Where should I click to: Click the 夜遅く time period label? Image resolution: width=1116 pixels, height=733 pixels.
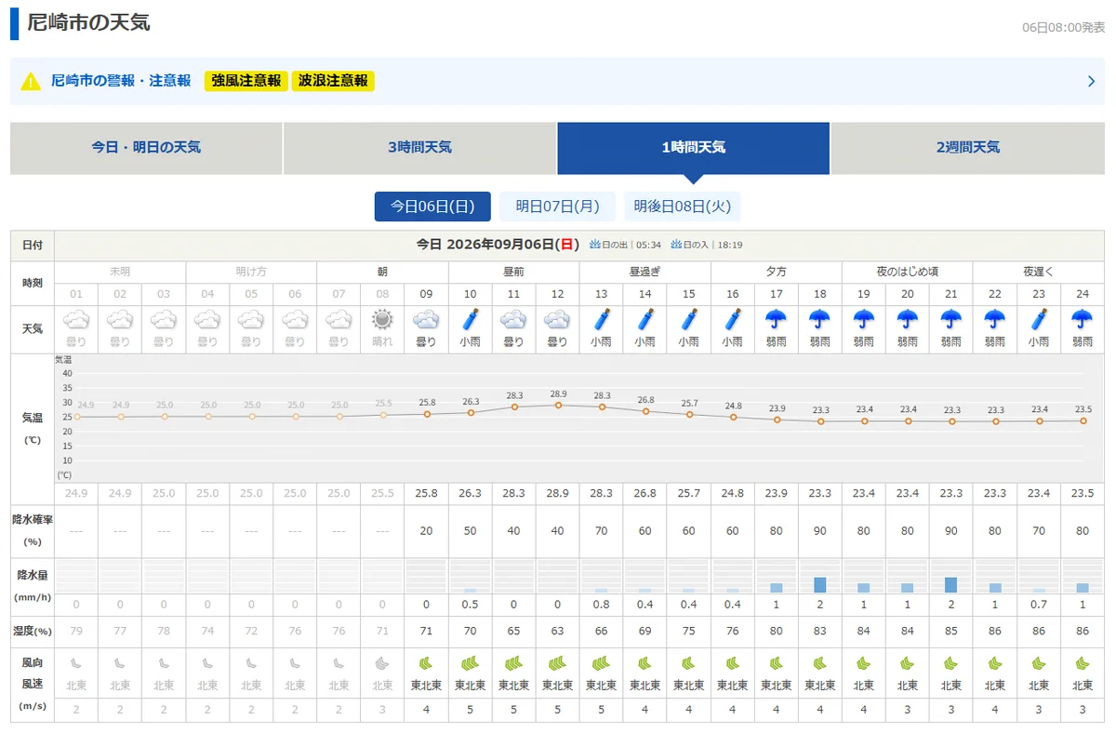1039,272
